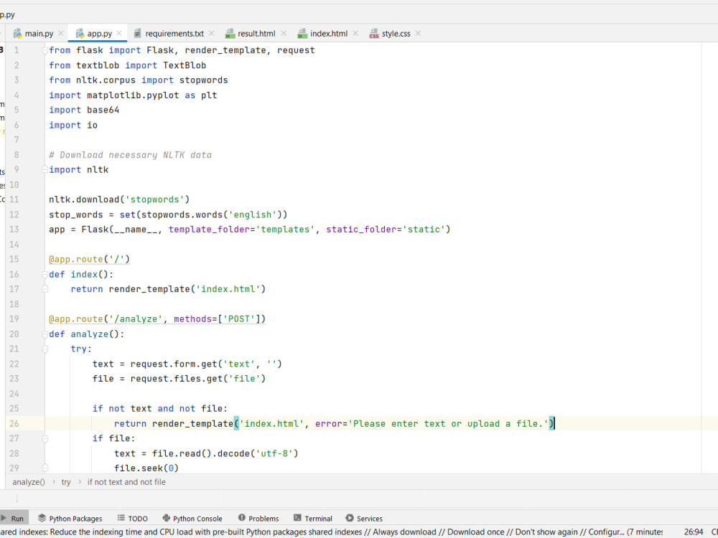Click 'template_folder' parameter on line 13
The width and height of the screenshot is (718, 538).
[209, 230]
